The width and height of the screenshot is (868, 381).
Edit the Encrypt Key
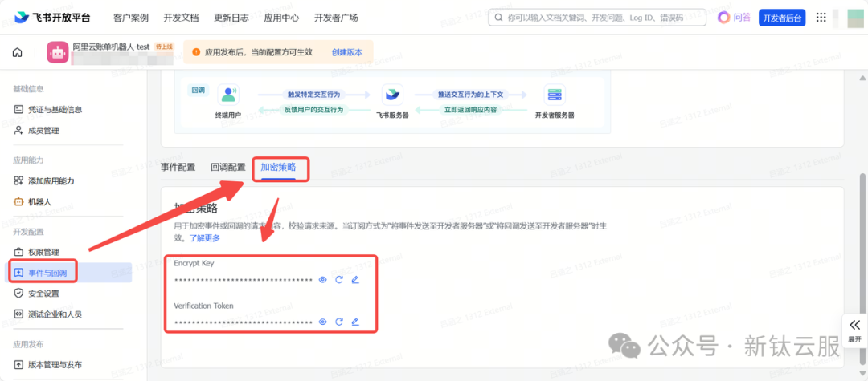(355, 280)
